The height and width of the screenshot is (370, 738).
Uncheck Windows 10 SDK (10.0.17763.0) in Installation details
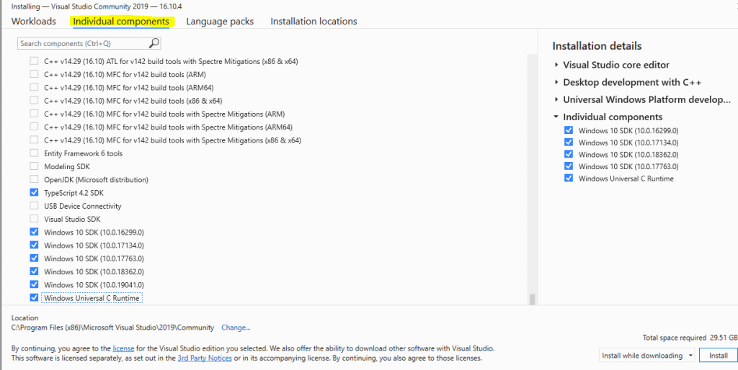pos(569,166)
